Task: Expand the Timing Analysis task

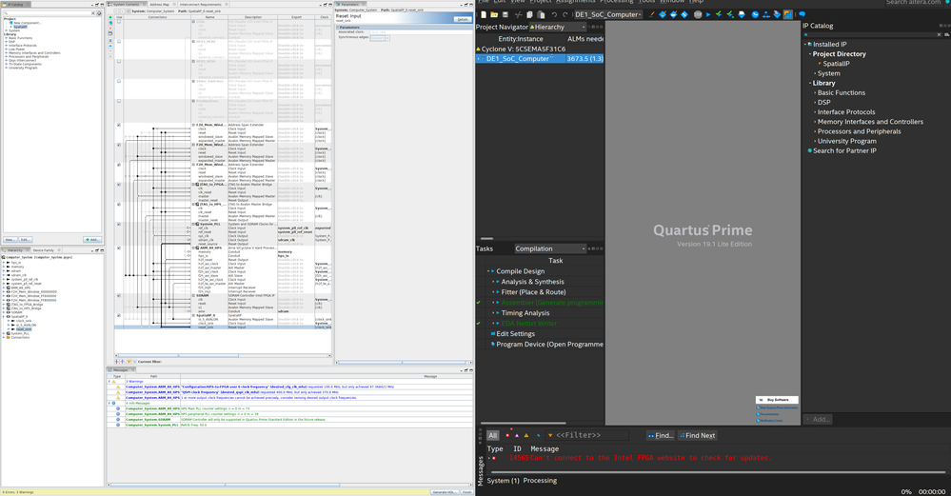Action: [493, 313]
